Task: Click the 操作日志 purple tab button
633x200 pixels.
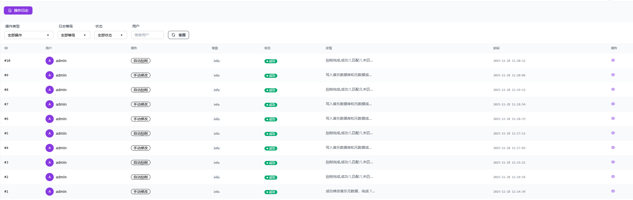Action: coord(18,10)
